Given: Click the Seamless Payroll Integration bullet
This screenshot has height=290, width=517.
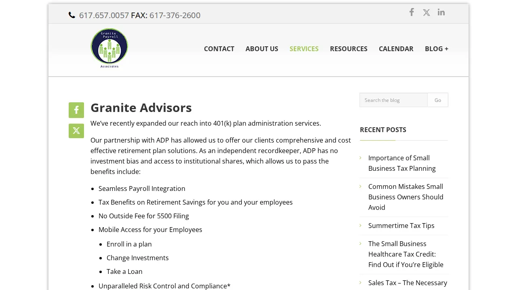Looking at the screenshot, I should coord(142,188).
